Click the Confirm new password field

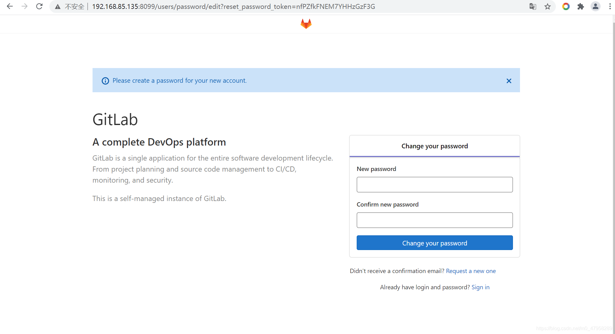point(435,220)
